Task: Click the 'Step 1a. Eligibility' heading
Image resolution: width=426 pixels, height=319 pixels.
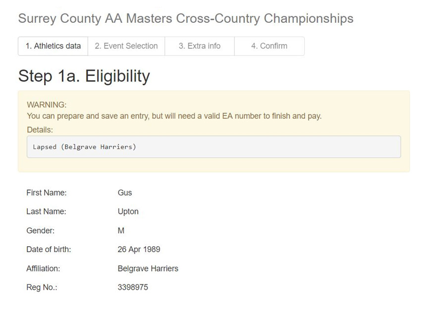Action: click(x=84, y=76)
